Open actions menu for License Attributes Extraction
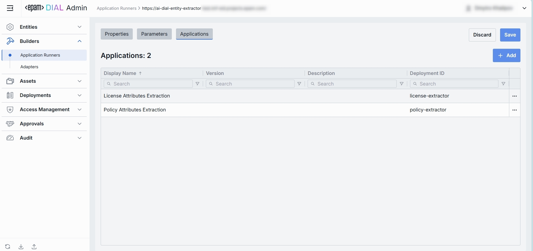This screenshot has height=251, width=533. coord(515,96)
